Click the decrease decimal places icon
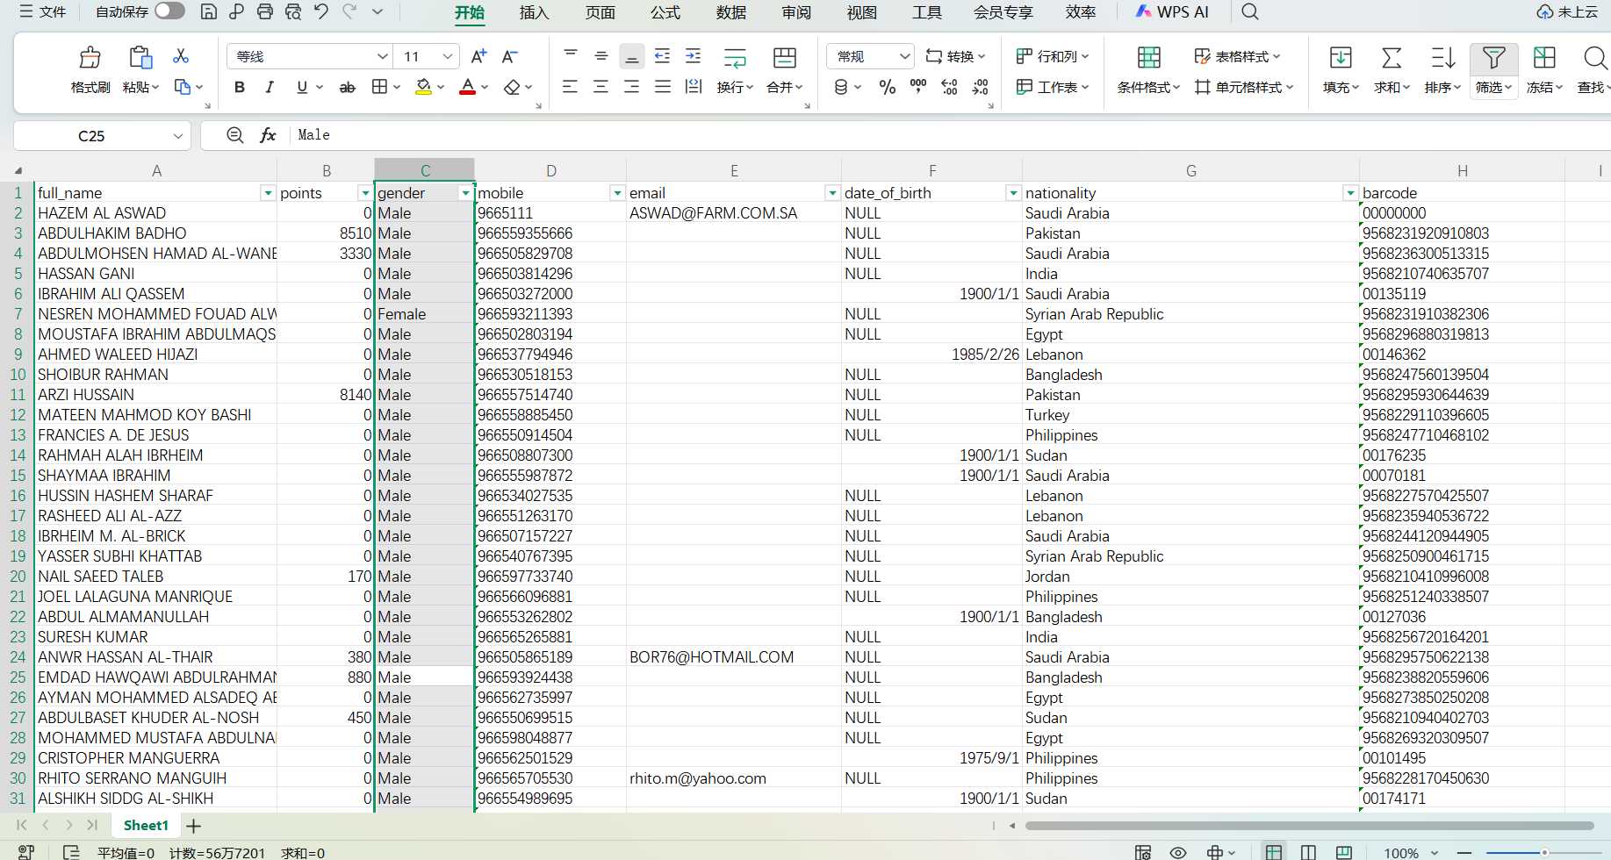The height and width of the screenshot is (860, 1611). (981, 87)
